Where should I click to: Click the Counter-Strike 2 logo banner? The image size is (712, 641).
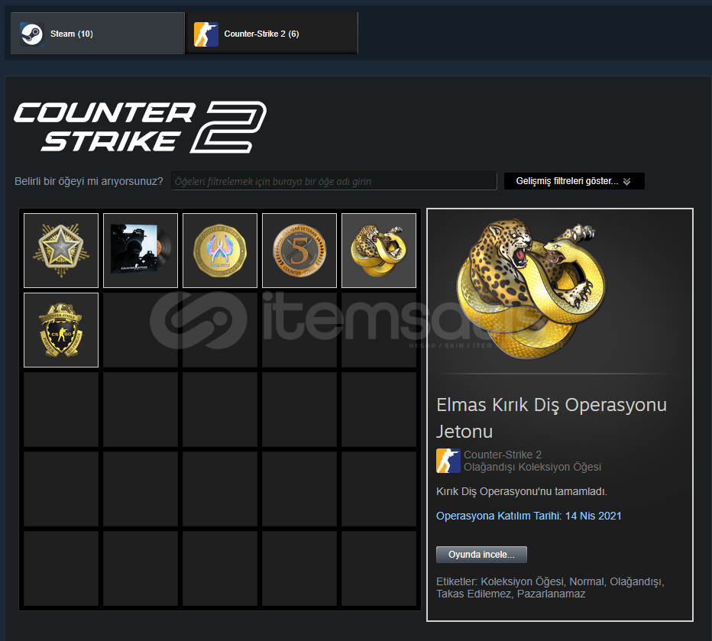click(x=141, y=127)
